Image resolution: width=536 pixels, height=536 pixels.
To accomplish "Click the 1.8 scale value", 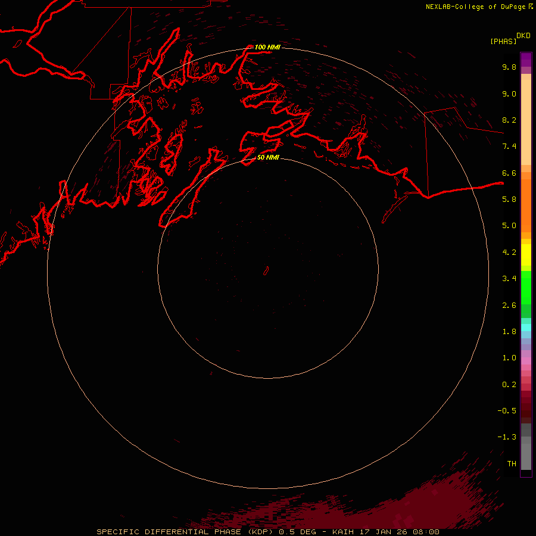I will pos(509,332).
